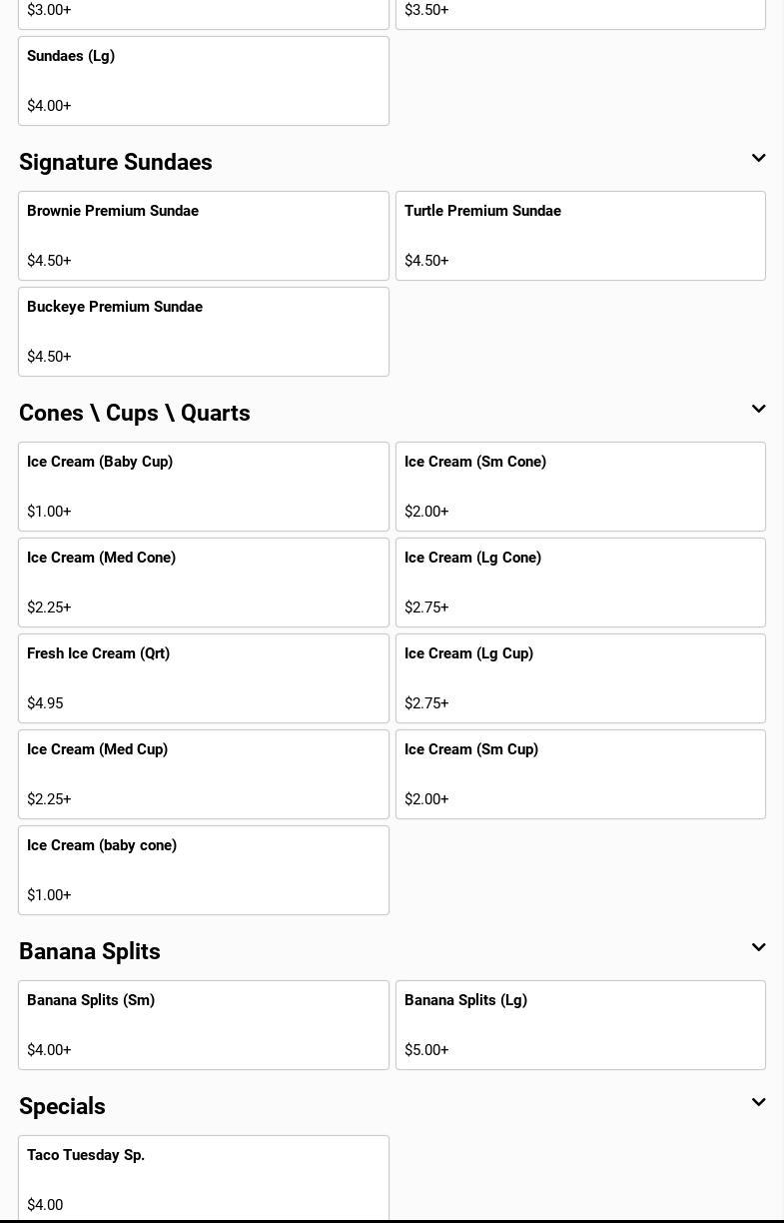
Task: Collapse the Cones \ Cups \ Quarts chevron
Action: click(x=758, y=410)
